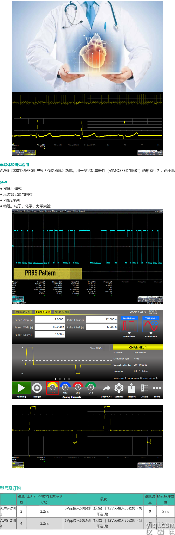Switch to the PULSE 2 - CH1 tab

click(x=62, y=312)
